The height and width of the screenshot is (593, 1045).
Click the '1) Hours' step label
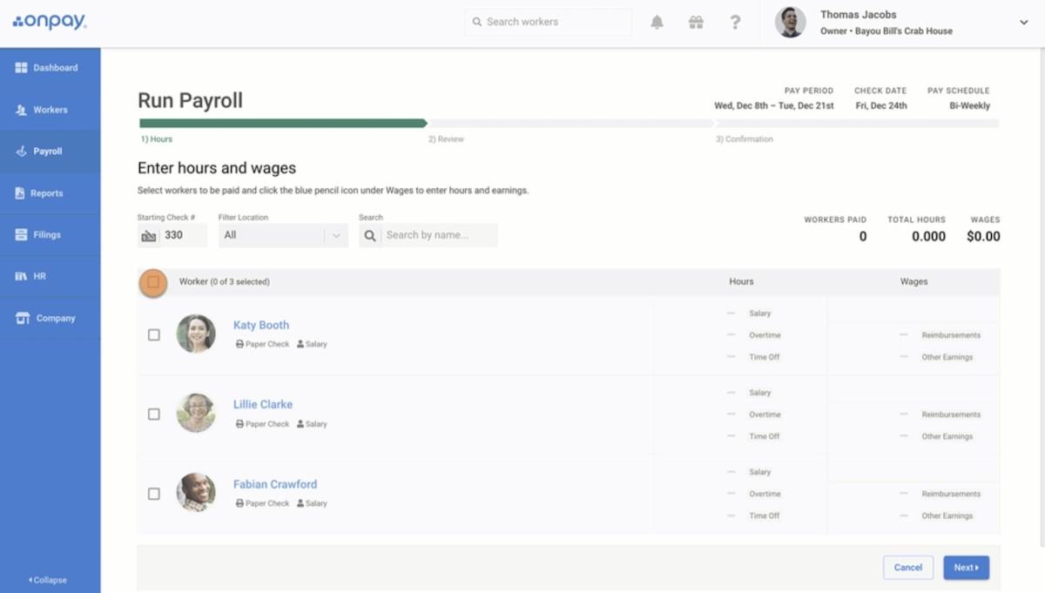157,139
